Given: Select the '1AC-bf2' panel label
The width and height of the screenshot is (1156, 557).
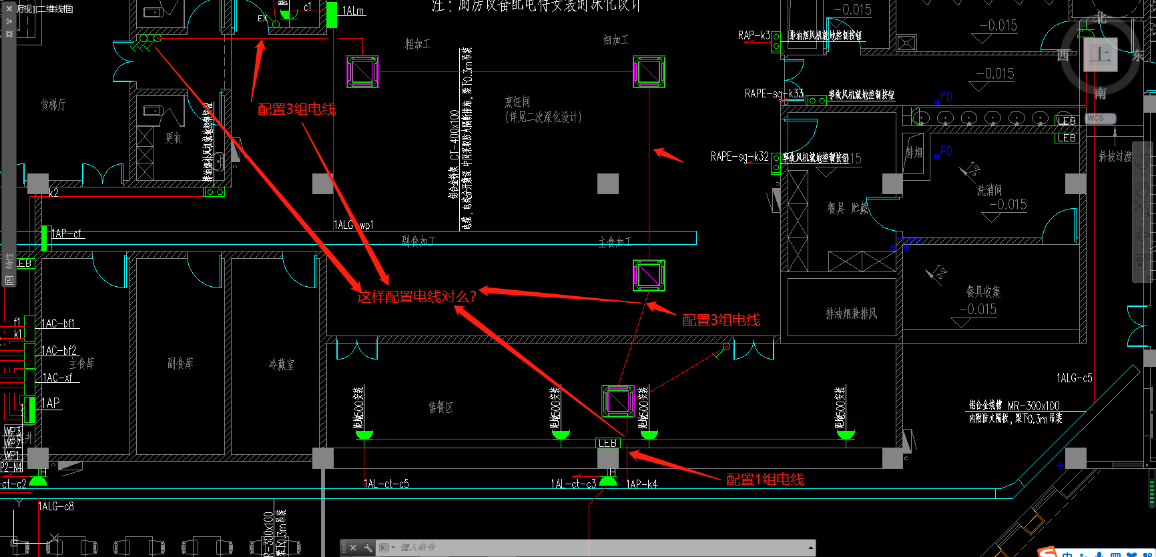Looking at the screenshot, I should click(59, 350).
